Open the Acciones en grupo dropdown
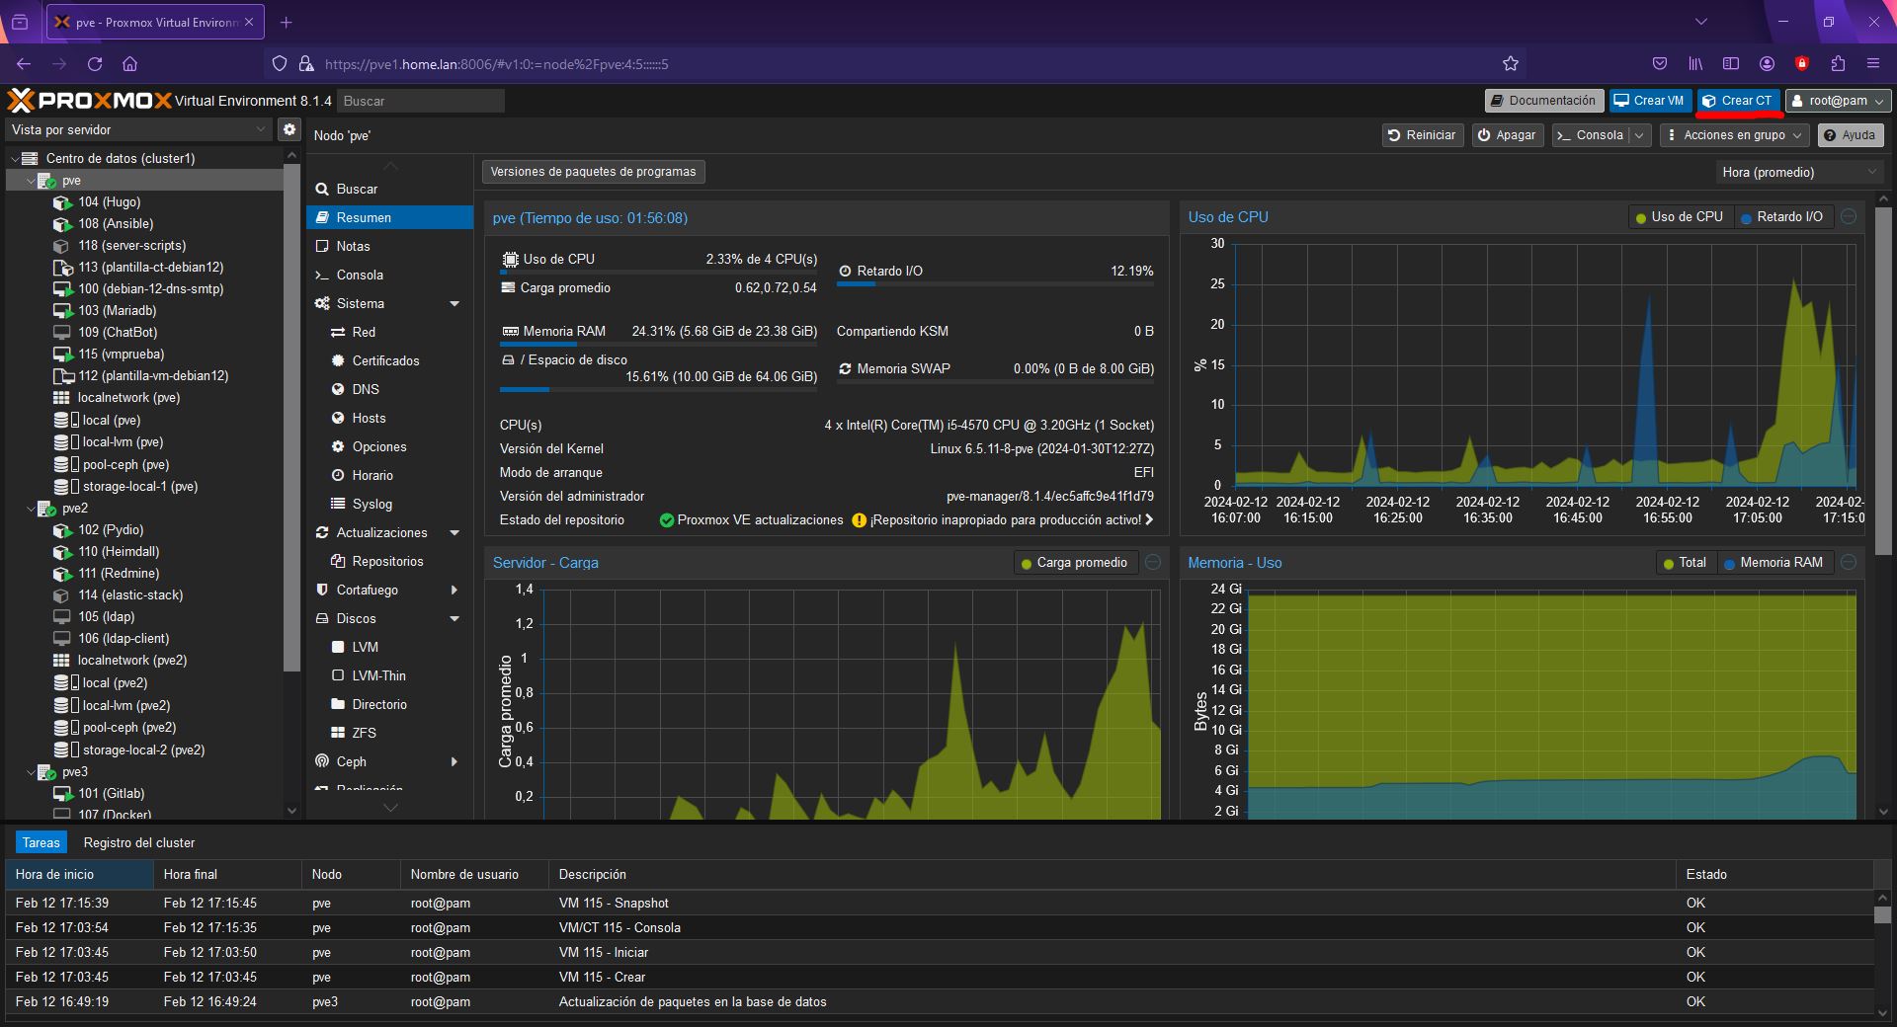Image resolution: width=1897 pixels, height=1027 pixels. (1734, 135)
